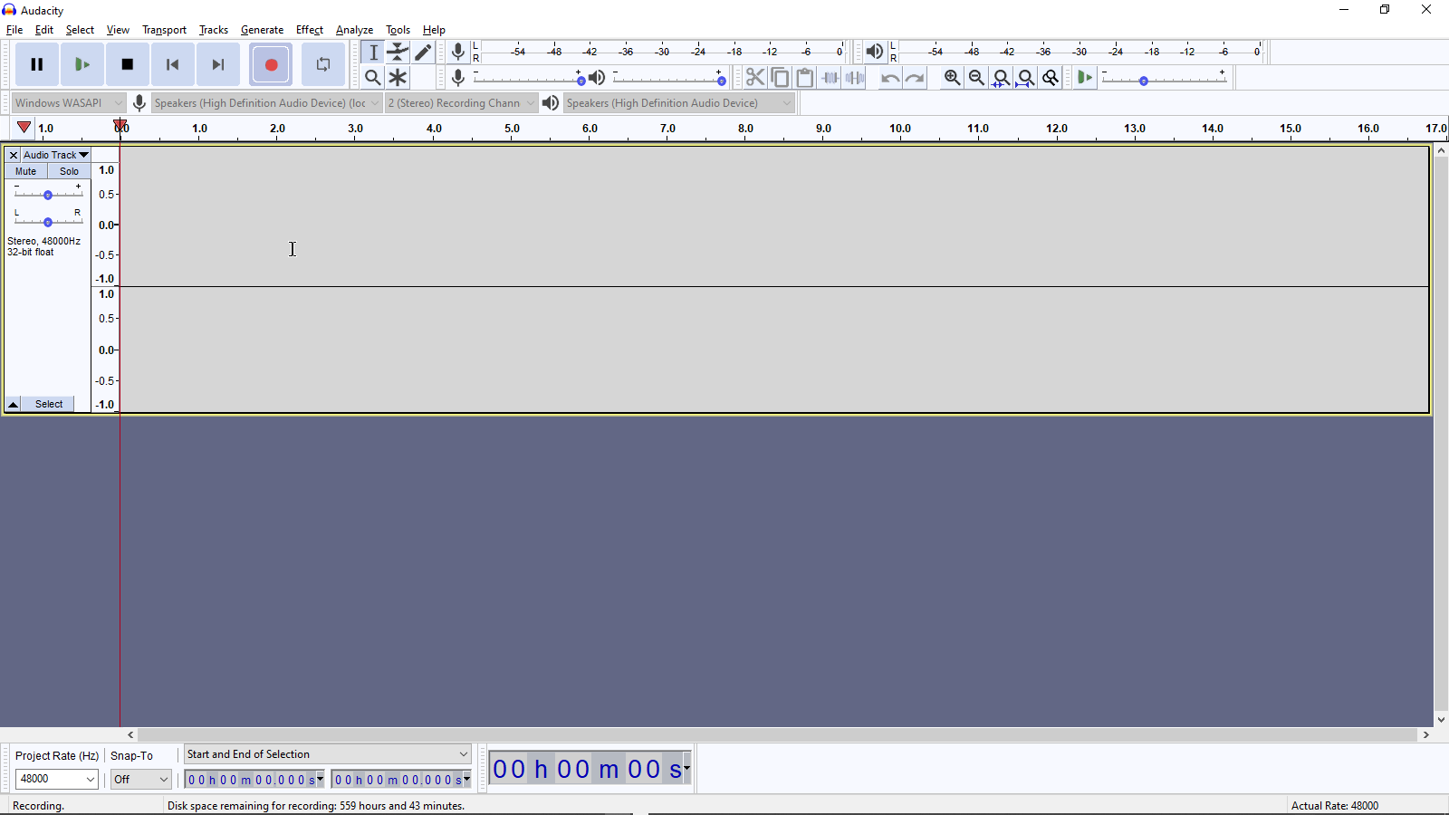
Task: Open the Windows WASAPI audio host dropdown
Action: coord(68,103)
